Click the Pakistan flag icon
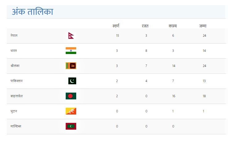 [72, 81]
